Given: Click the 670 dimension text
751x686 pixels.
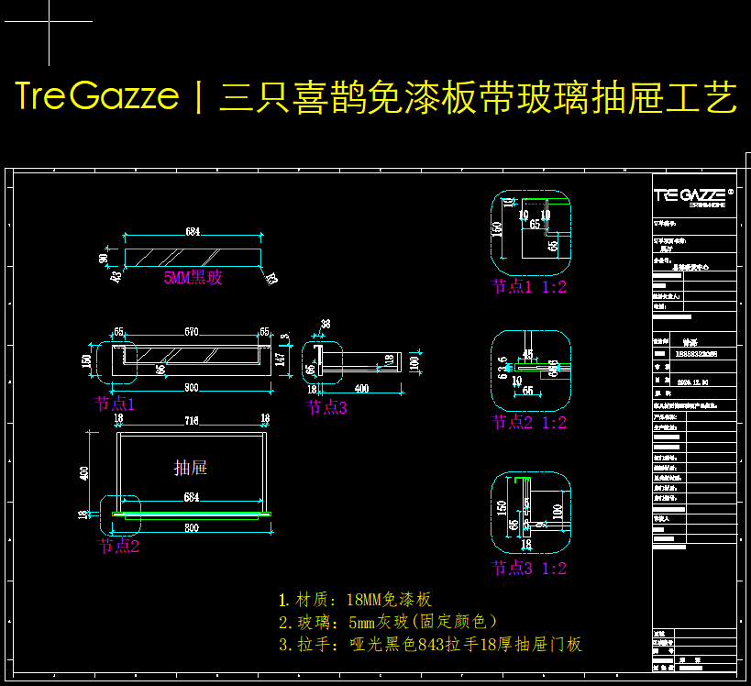Looking at the screenshot, I should click(192, 331).
